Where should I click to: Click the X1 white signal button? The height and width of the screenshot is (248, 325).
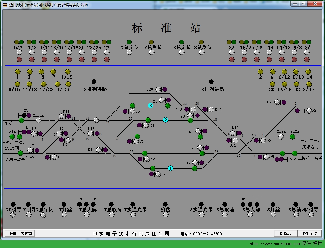point(198,131)
